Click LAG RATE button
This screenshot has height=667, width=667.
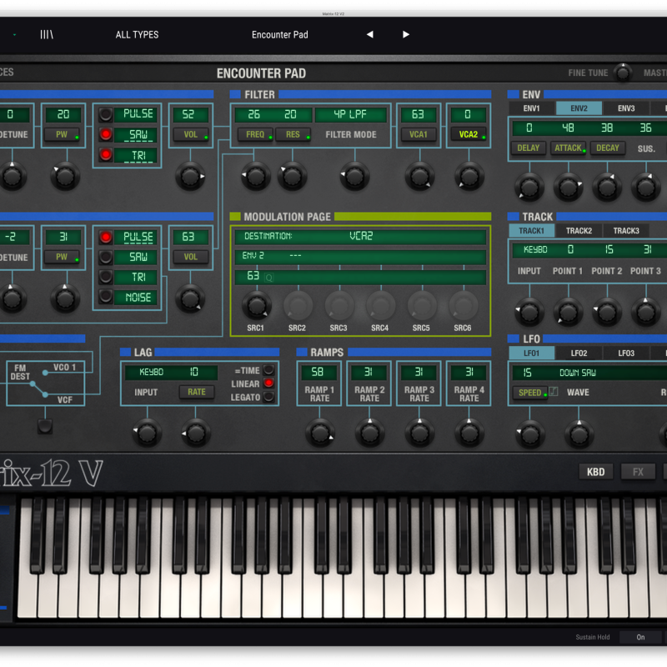(197, 392)
